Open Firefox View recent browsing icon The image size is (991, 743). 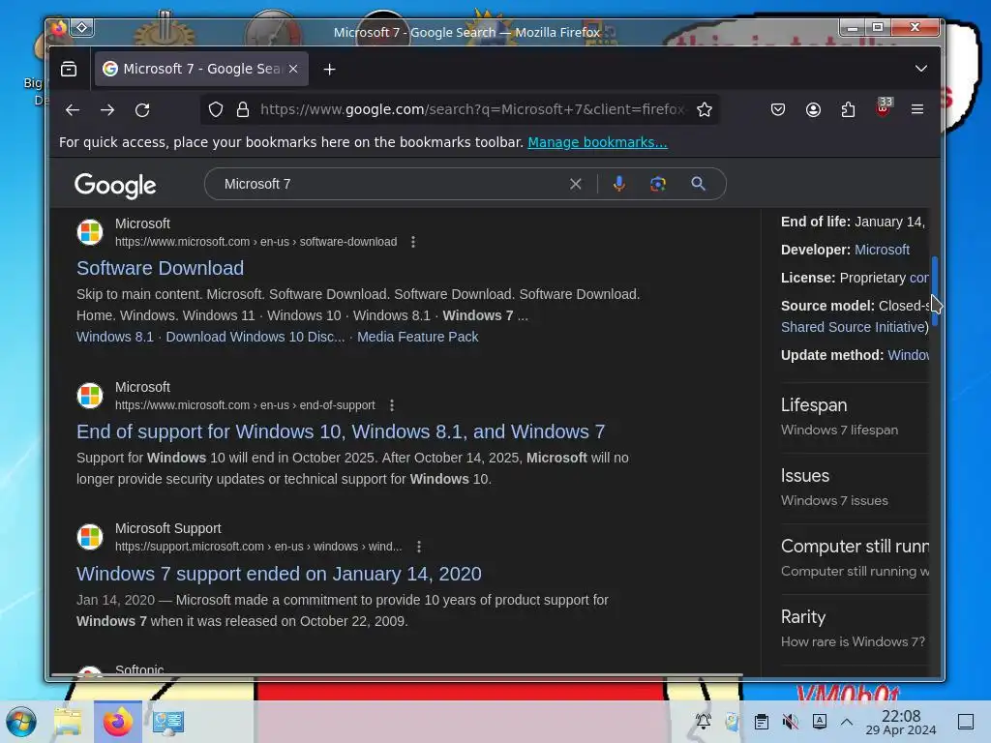69,69
